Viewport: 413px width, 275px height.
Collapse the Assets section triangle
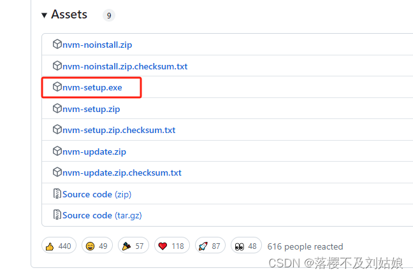pyautogui.click(x=44, y=15)
